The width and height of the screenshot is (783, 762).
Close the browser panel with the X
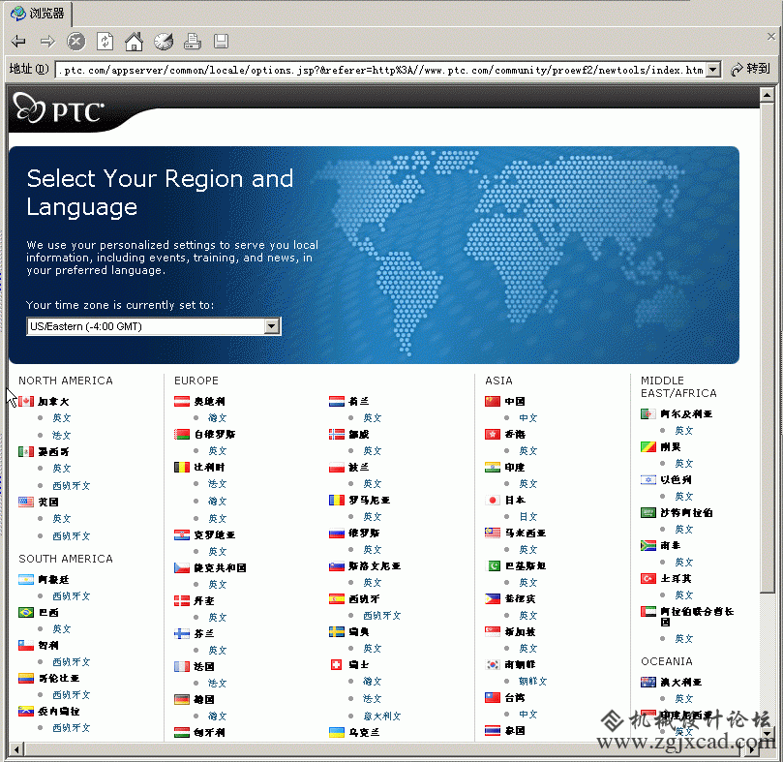click(771, 37)
